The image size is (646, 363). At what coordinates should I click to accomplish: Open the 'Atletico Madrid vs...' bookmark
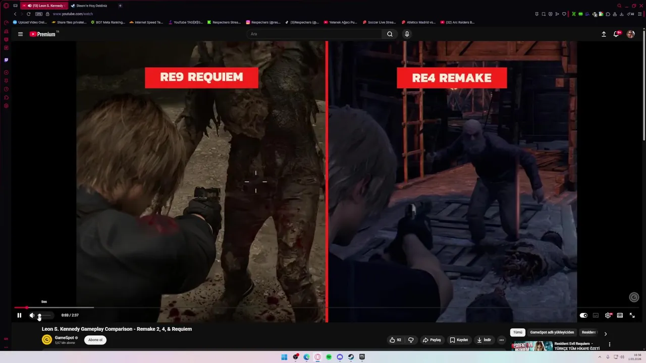(418, 22)
